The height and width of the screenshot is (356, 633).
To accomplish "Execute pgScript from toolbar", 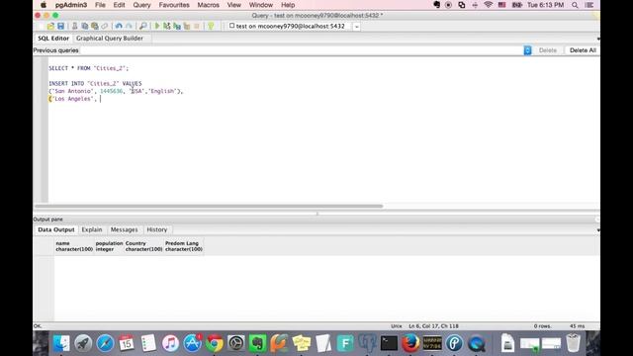I will pos(167,27).
